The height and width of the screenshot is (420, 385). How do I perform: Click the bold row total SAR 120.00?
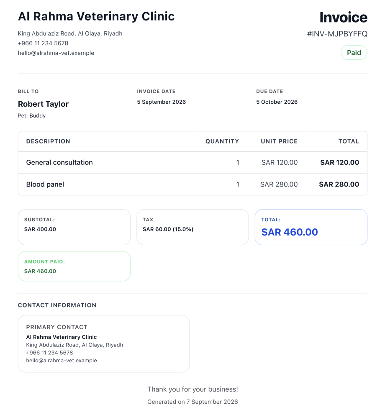point(339,162)
